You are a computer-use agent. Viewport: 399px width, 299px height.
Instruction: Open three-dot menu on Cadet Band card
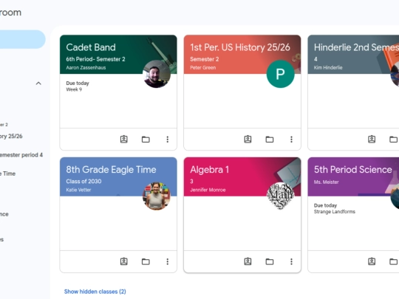pyautogui.click(x=168, y=140)
